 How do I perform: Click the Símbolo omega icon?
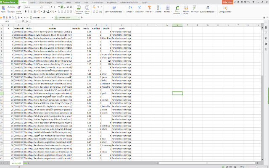129,8
